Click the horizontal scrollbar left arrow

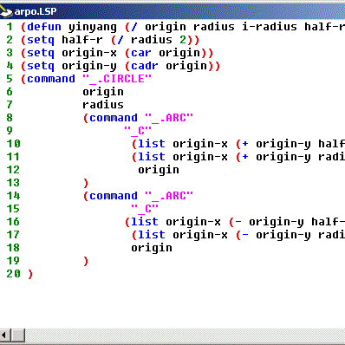[5, 335]
